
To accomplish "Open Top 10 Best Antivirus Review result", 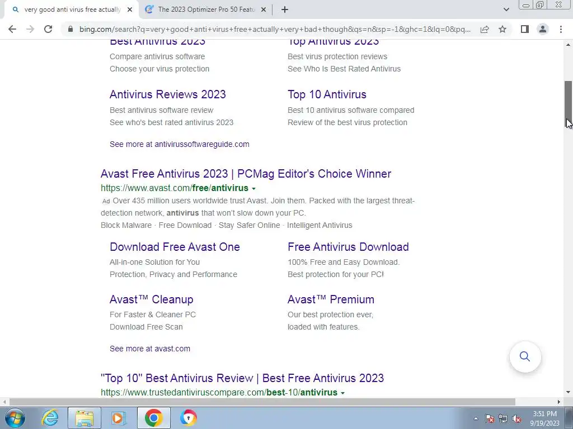I will click(x=242, y=378).
